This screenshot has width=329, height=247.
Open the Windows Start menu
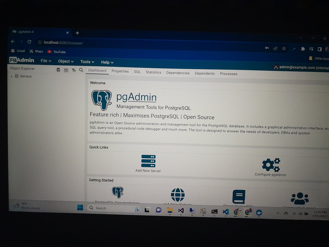(x=80, y=207)
